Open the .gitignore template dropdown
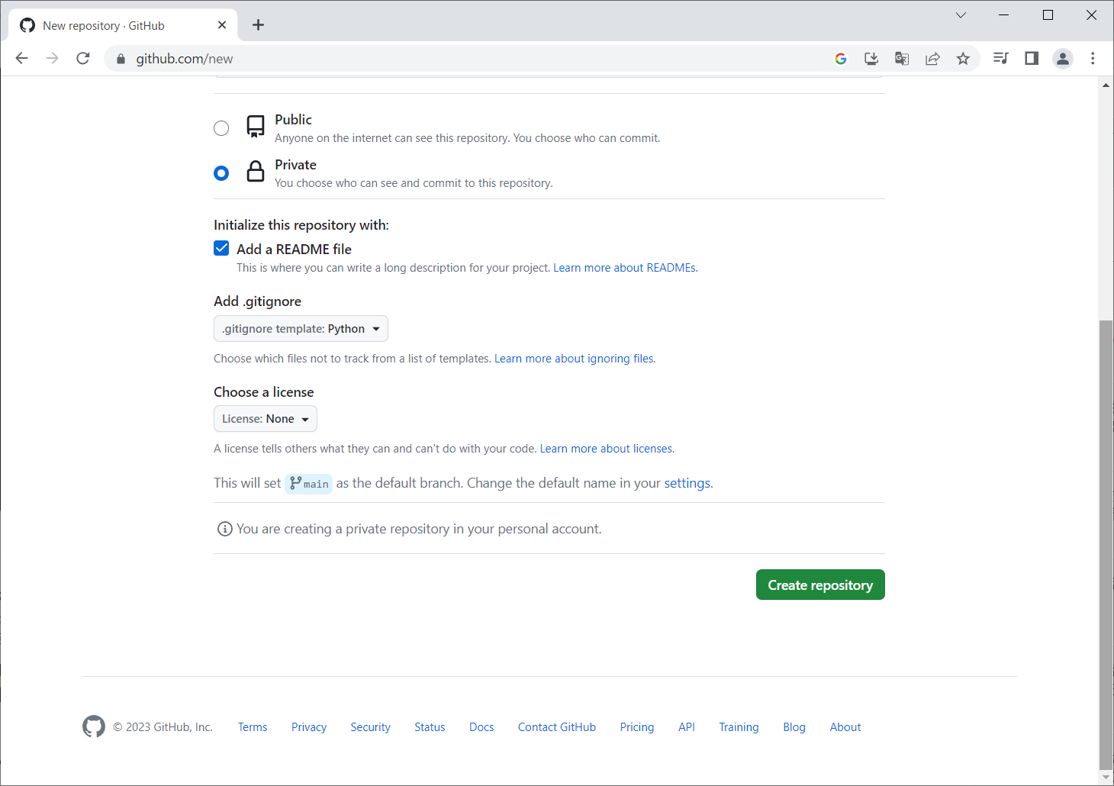Screen dimensions: 1114x786 pos(301,329)
